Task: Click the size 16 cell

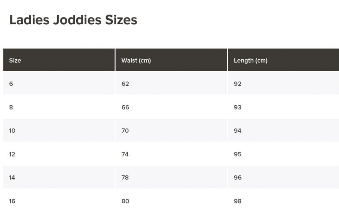Action: click(x=12, y=201)
